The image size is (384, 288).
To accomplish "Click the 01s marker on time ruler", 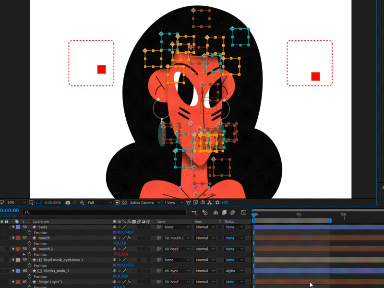I will (299, 215).
